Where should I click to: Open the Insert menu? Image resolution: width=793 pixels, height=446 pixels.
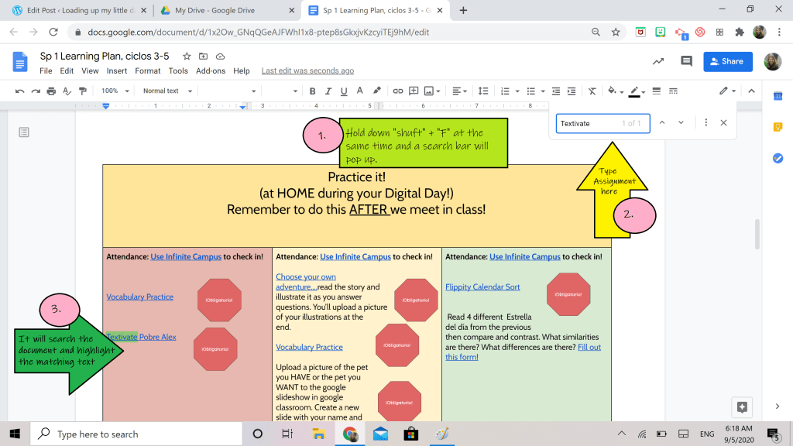117,70
